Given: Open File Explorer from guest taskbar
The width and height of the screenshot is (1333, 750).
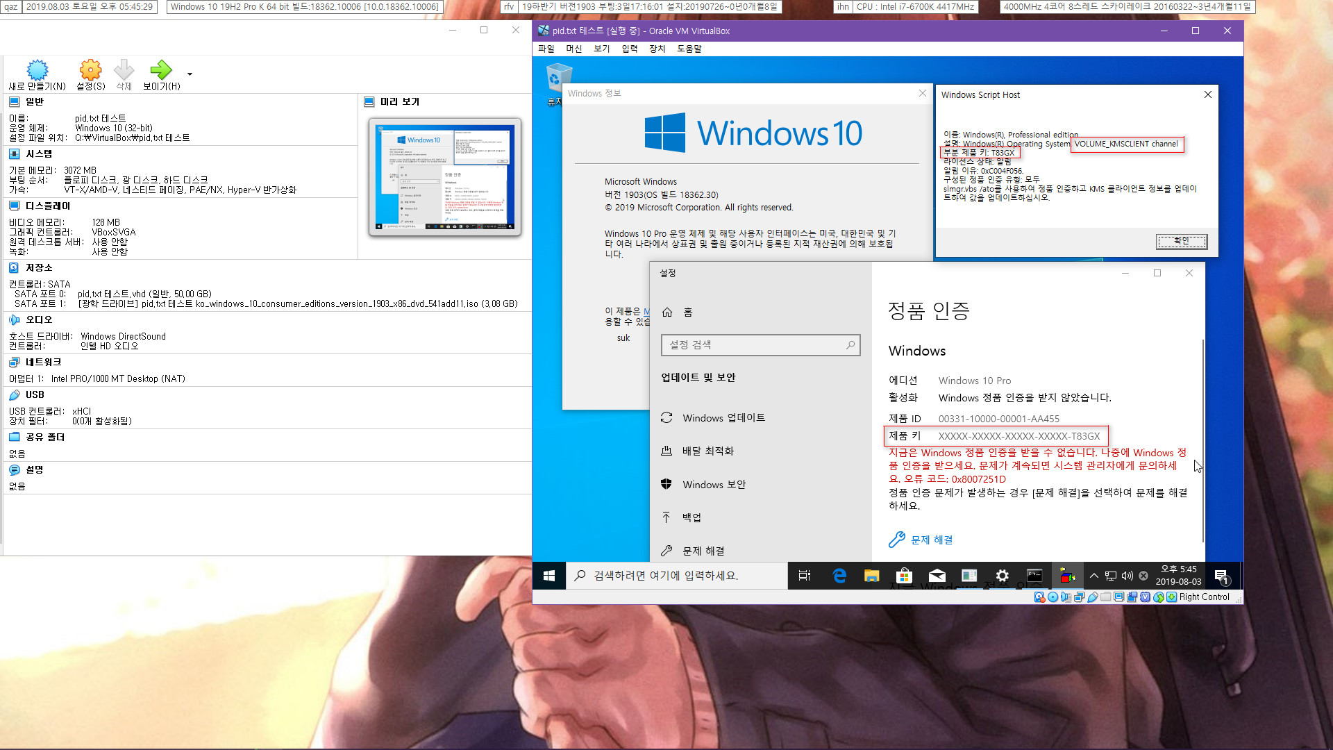Looking at the screenshot, I should [x=871, y=576].
